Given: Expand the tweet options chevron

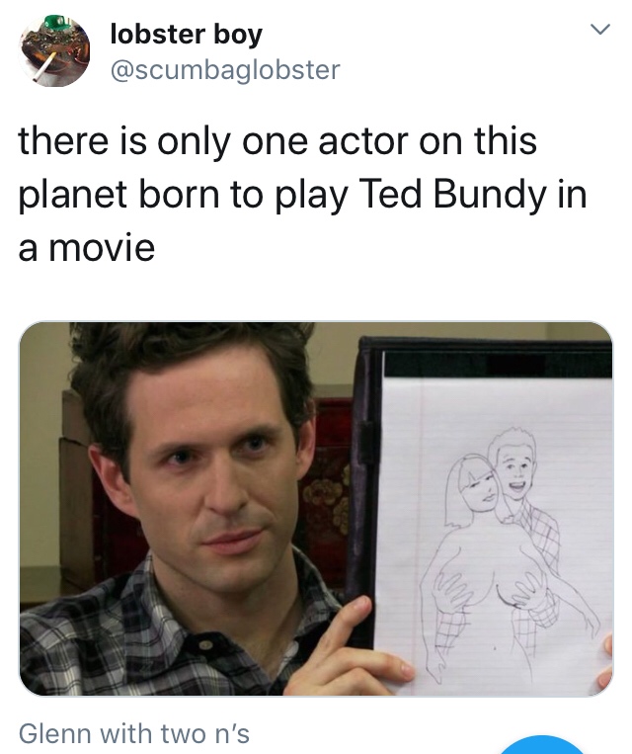Looking at the screenshot, I should click(x=600, y=30).
